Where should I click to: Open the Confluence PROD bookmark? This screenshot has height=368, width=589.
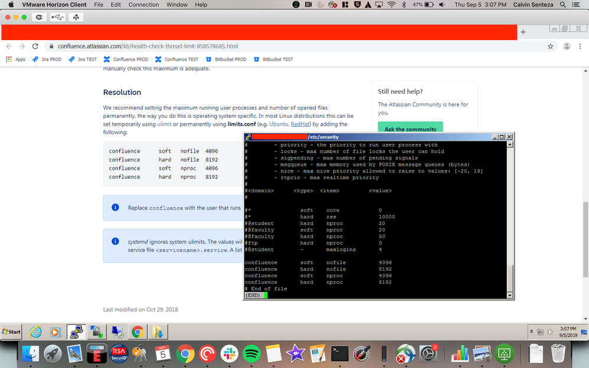pyautogui.click(x=126, y=60)
